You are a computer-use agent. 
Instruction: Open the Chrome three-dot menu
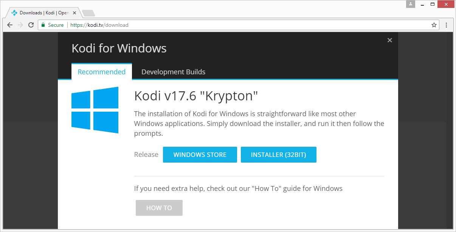[447, 25]
